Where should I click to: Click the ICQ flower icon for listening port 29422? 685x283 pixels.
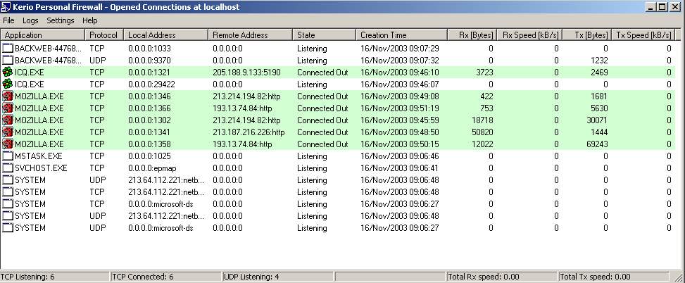pos(8,84)
